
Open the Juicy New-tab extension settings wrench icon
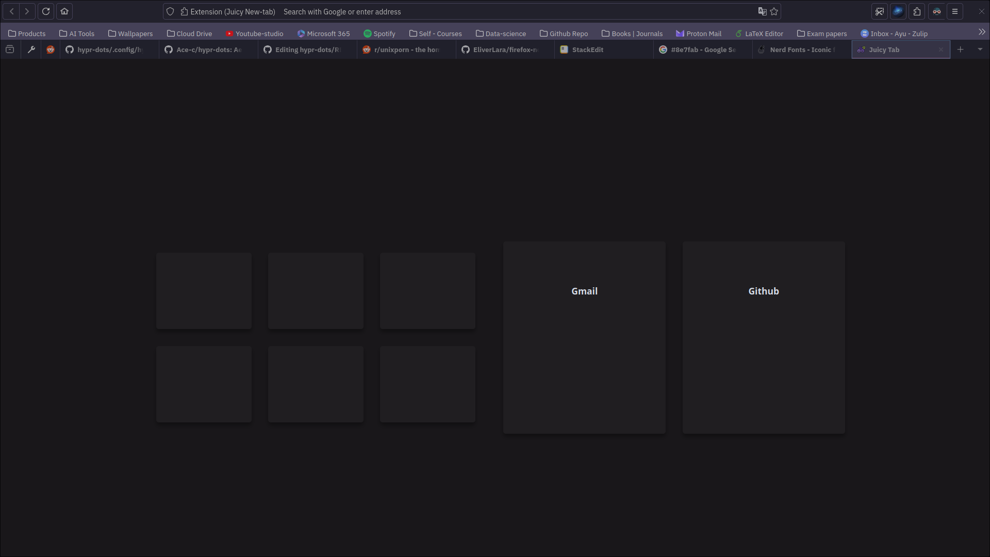coord(31,50)
